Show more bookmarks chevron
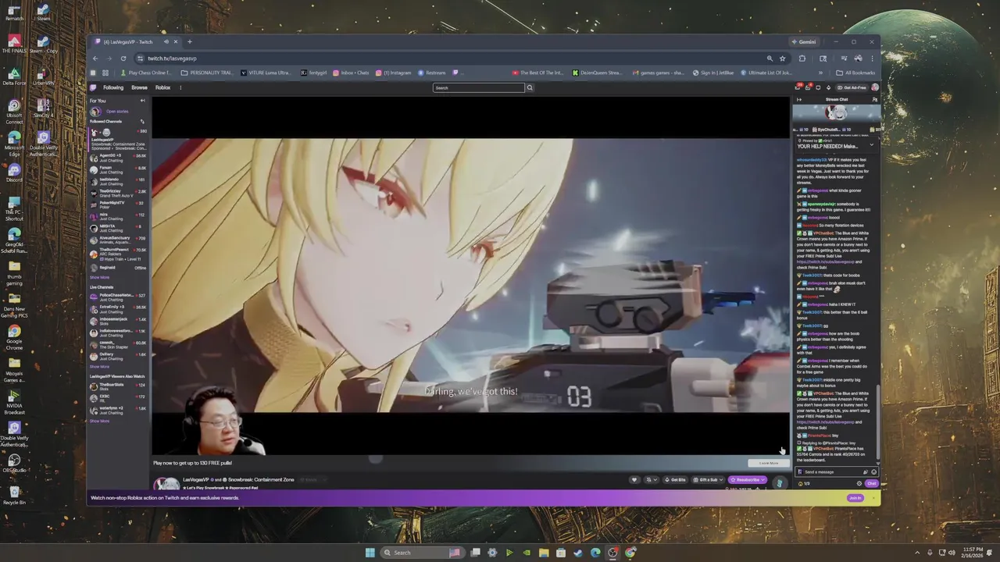1000x562 pixels. tap(820, 73)
